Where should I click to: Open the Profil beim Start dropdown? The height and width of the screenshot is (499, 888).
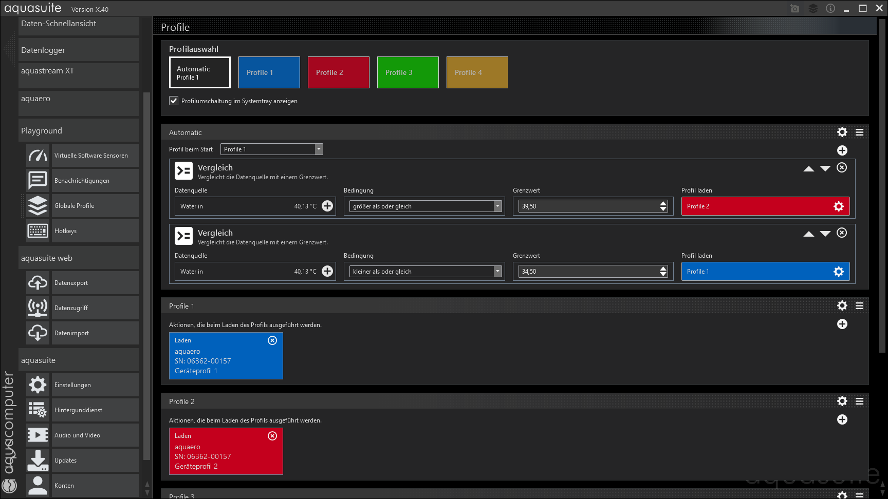(x=319, y=149)
